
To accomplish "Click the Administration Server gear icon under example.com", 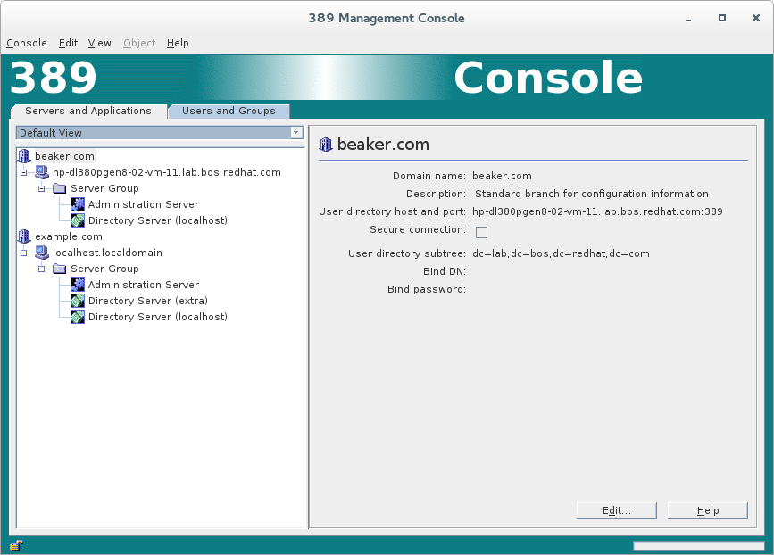I will [x=78, y=285].
